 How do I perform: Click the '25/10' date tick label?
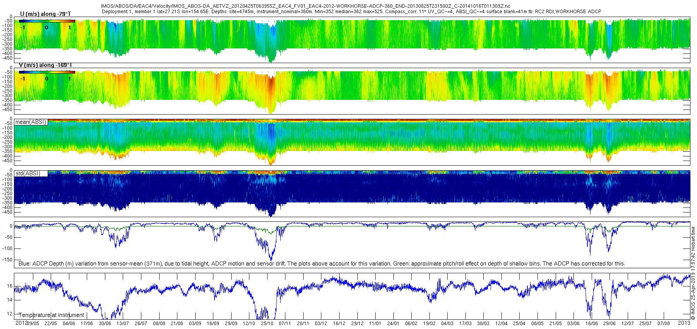pyautogui.click(x=267, y=323)
